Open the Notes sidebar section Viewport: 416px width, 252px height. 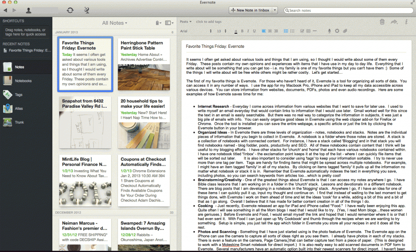[26, 67]
